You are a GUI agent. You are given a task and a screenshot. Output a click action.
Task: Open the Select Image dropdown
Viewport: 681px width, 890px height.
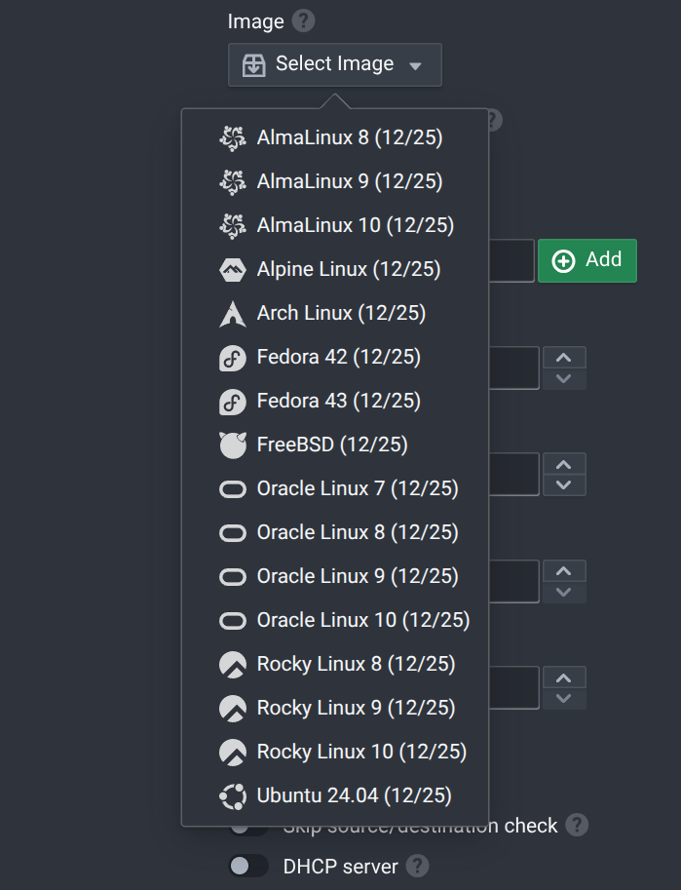pyautogui.click(x=334, y=64)
